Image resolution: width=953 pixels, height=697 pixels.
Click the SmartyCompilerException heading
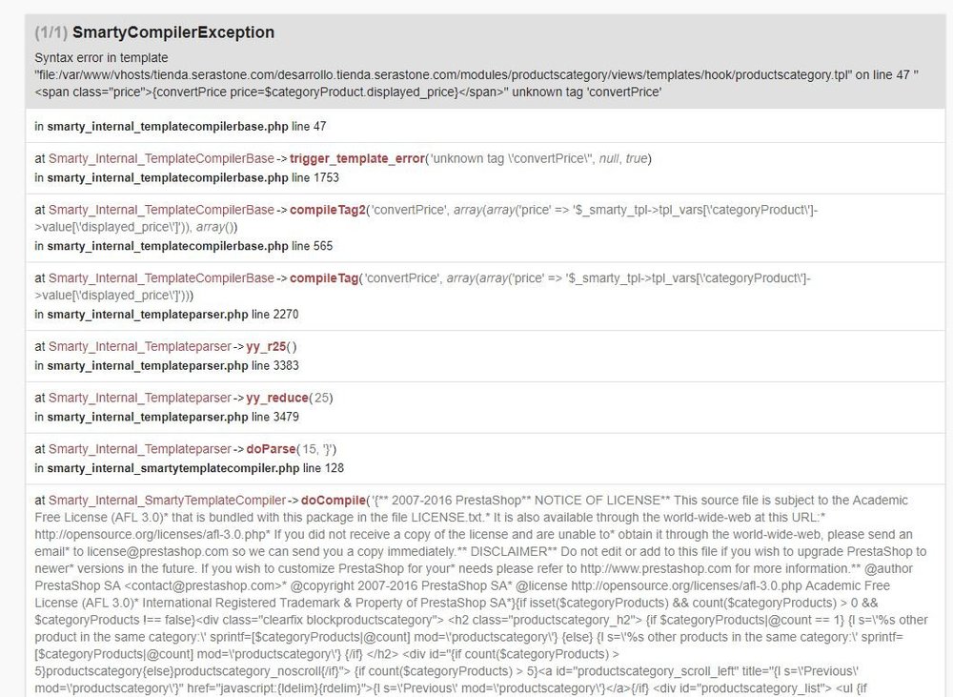172,32
